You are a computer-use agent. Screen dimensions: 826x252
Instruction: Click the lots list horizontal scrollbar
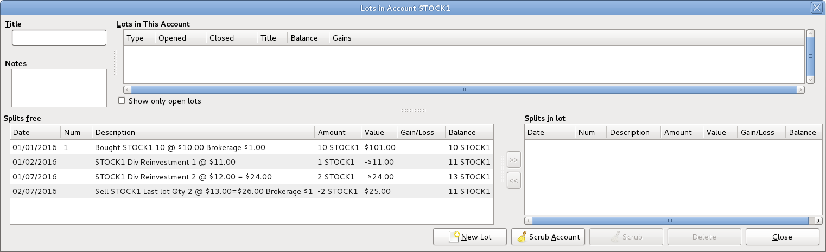(463, 89)
